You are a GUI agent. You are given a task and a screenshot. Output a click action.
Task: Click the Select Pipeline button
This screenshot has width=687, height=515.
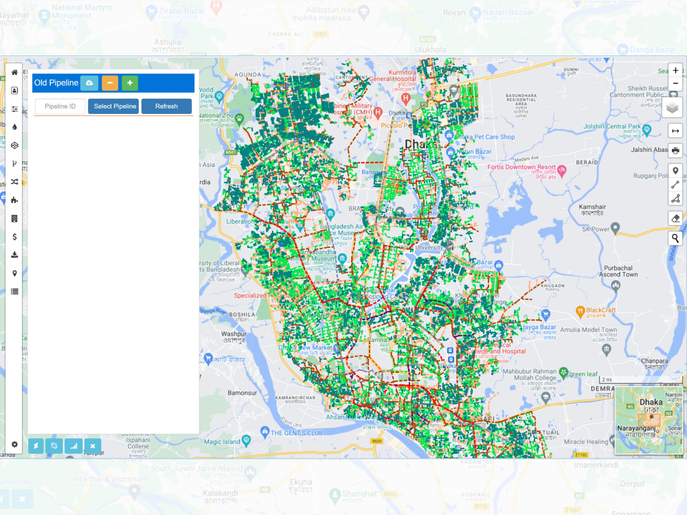(x=113, y=106)
